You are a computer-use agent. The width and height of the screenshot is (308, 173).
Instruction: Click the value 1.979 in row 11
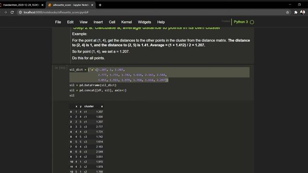click(x=100, y=167)
